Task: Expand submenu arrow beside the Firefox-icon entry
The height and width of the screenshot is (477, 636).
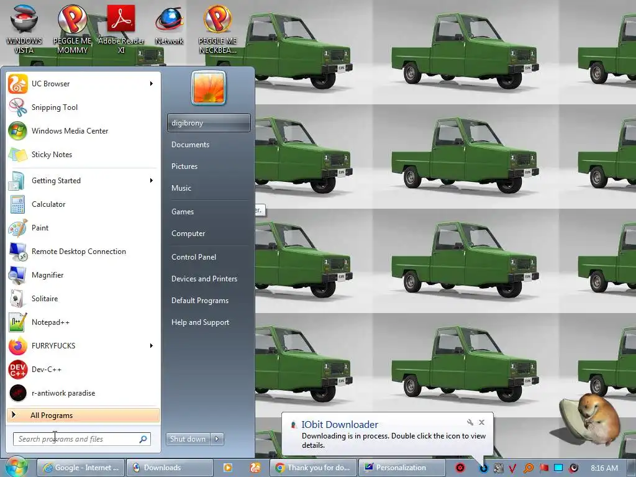Action: (x=152, y=345)
